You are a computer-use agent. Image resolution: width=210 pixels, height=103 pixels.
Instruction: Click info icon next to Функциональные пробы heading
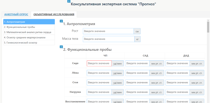(61, 47)
